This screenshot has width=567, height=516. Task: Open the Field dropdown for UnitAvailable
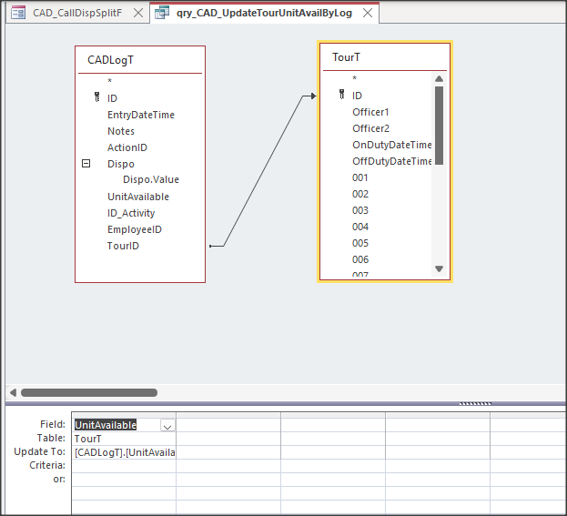167,425
